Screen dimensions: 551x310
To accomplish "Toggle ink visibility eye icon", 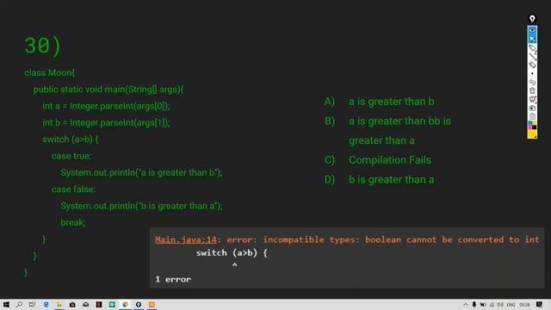I will click(x=532, y=30).
